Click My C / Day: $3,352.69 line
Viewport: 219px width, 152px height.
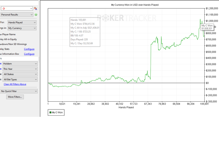(82, 43)
